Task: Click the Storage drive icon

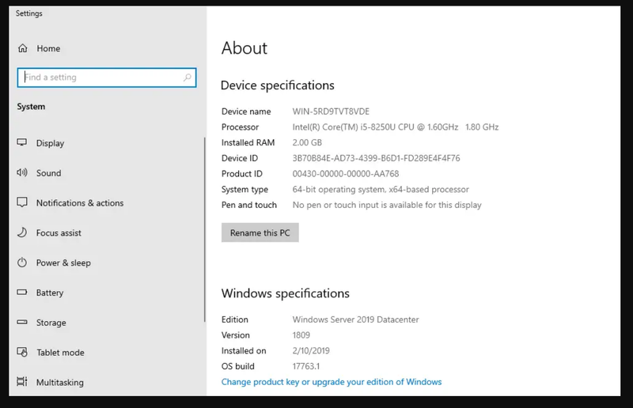Action: (22, 322)
